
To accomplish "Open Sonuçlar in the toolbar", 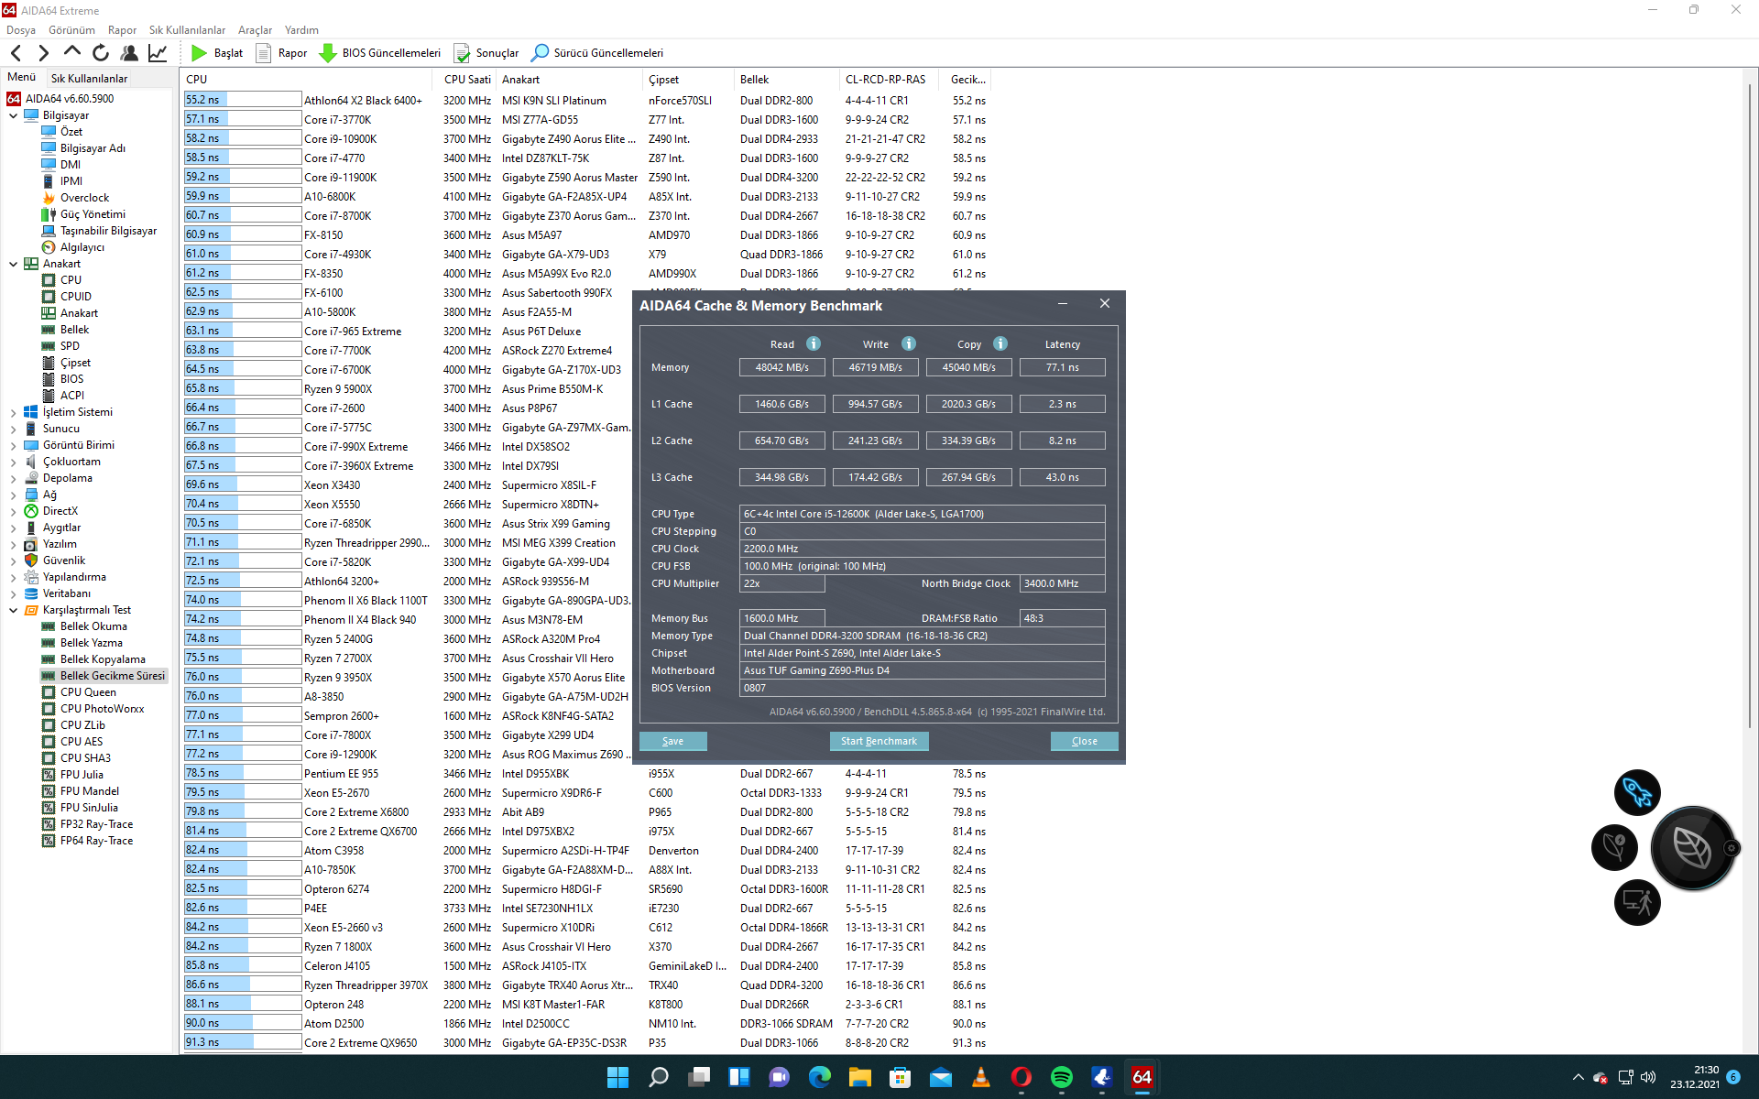I will click(486, 53).
